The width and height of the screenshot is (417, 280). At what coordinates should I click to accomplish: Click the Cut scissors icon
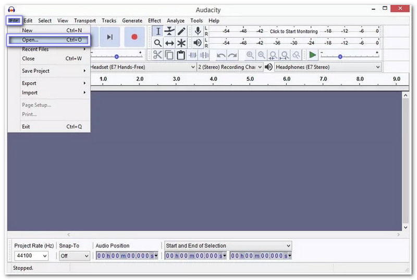click(x=157, y=55)
